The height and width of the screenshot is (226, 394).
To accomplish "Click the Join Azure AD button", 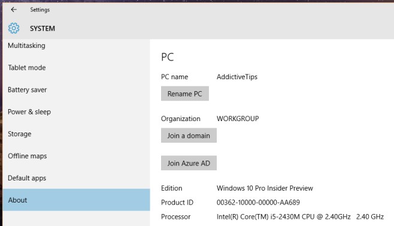I will click(x=189, y=163).
